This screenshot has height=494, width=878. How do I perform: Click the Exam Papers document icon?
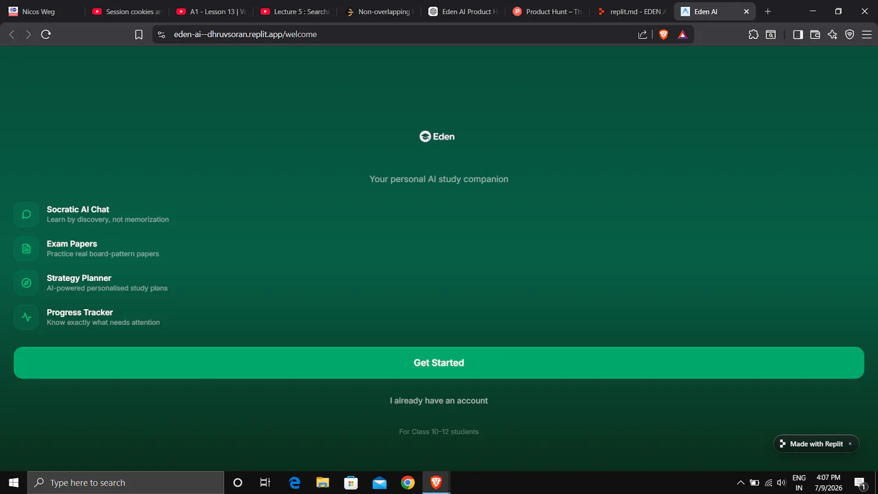click(x=26, y=249)
